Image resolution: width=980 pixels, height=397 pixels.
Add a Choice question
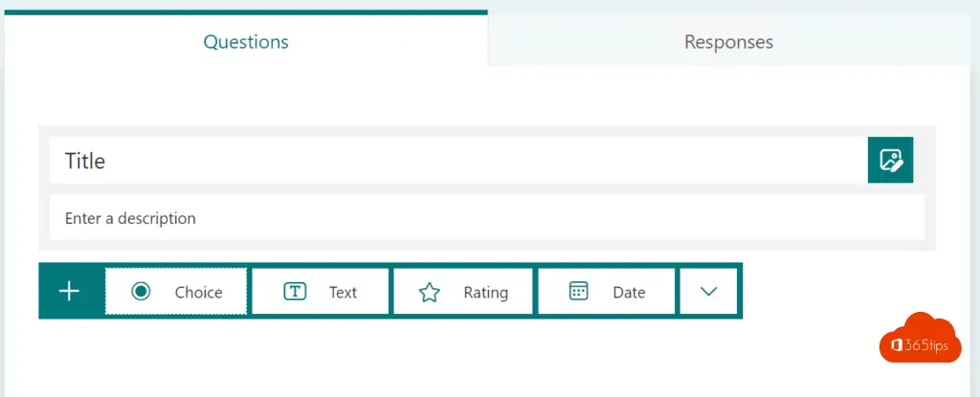tap(176, 292)
